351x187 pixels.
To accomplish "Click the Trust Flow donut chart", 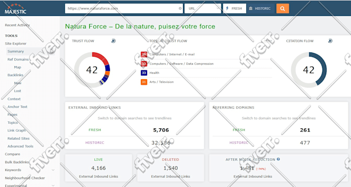I will [x=92, y=70].
